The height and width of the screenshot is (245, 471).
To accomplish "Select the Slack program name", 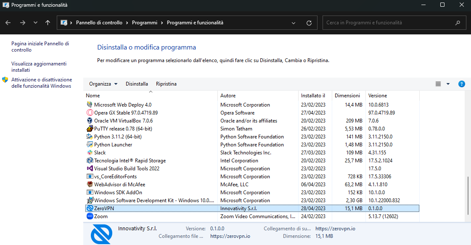I will point(100,152).
